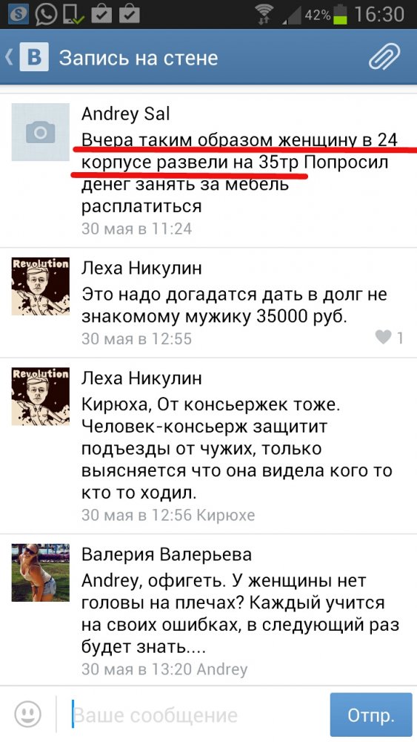The image size is (417, 742).
Task: Like Леха Никулин's comment with the heart
Action: [383, 338]
